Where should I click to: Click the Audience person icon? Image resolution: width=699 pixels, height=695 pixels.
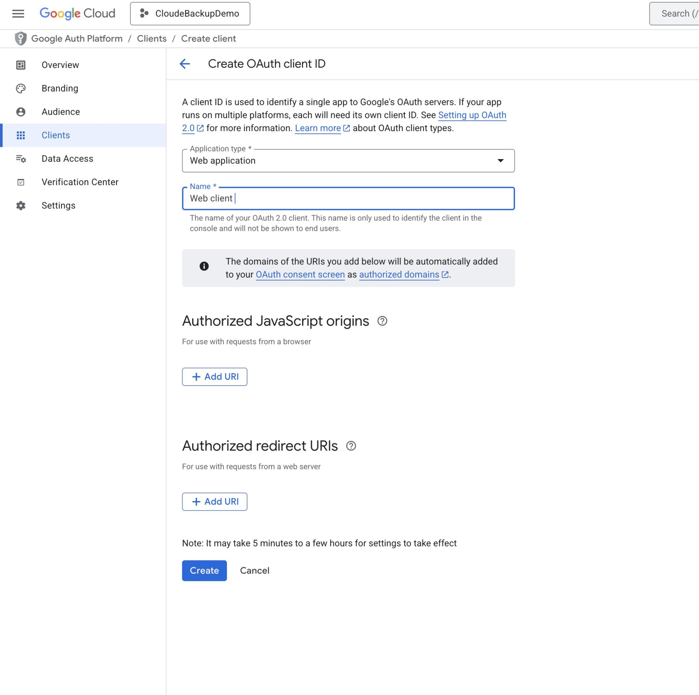tap(20, 112)
